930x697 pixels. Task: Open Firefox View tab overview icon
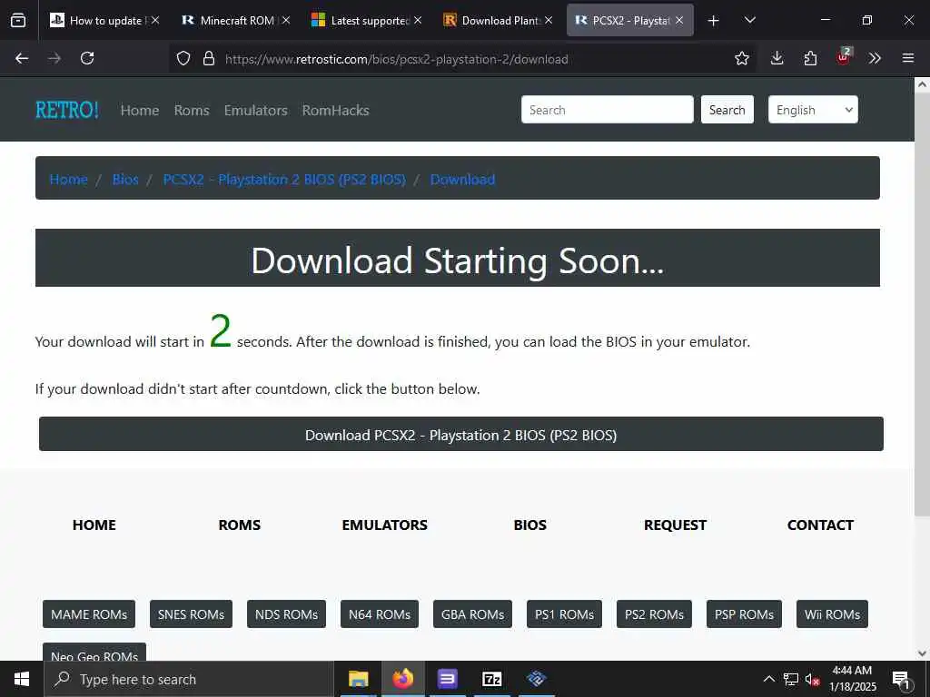18,20
